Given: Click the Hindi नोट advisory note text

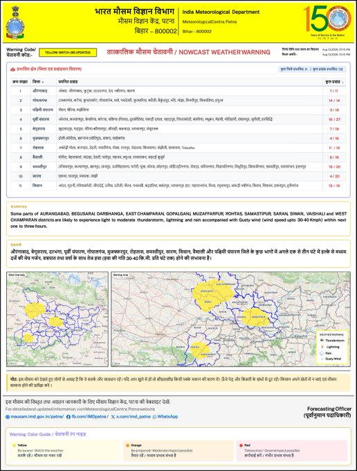Looking at the screenshot, I should click(174, 382).
